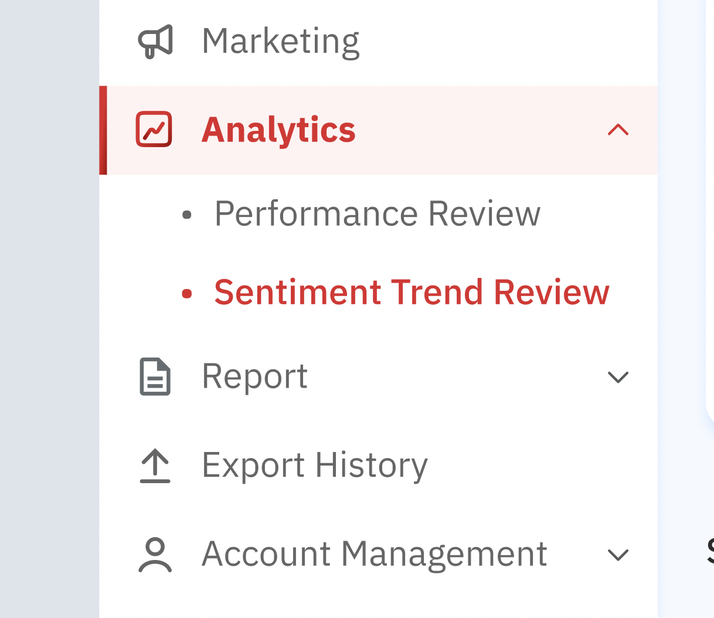Open the Performance Review page
The height and width of the screenshot is (618, 714).
tap(377, 213)
